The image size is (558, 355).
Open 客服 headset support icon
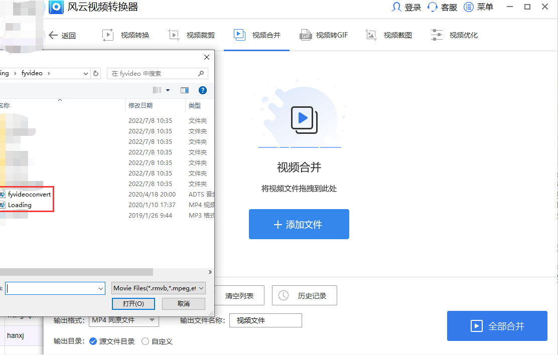tap(432, 7)
